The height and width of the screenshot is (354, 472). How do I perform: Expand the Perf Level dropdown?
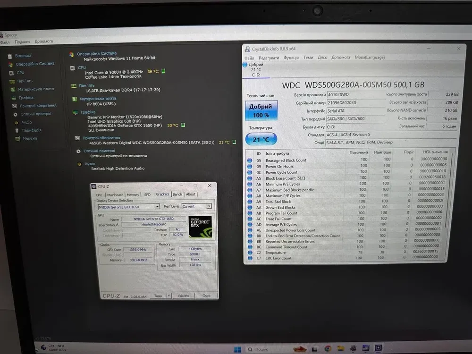tap(196, 206)
